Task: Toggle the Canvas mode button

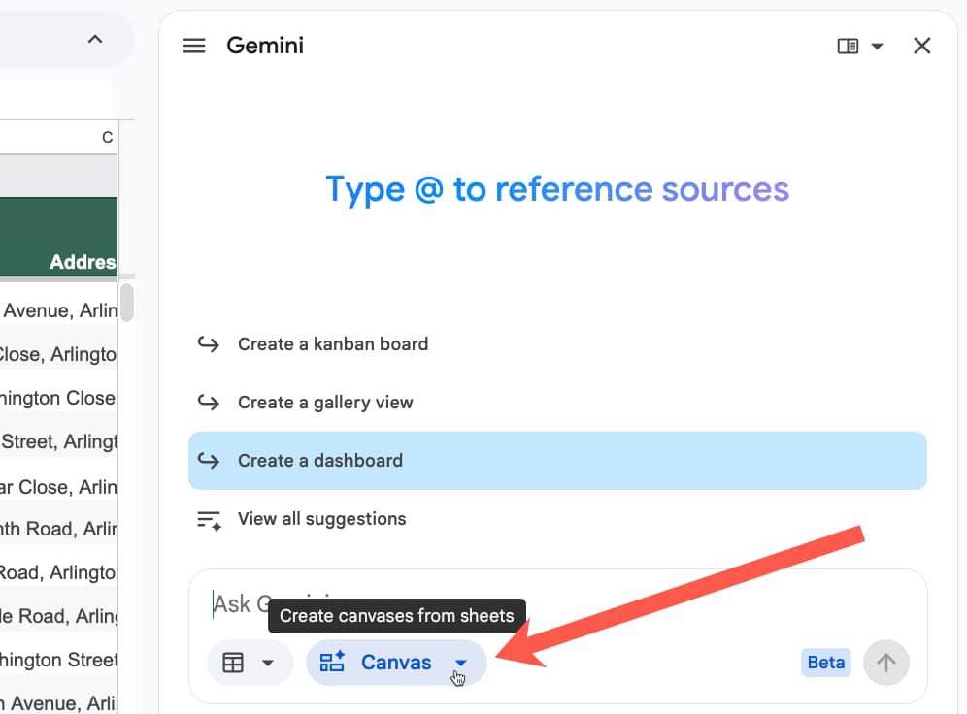Action: (x=396, y=663)
